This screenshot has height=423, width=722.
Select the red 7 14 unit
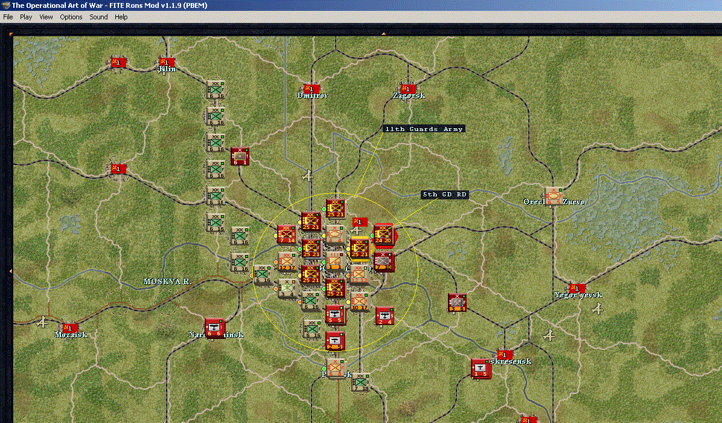286,234
